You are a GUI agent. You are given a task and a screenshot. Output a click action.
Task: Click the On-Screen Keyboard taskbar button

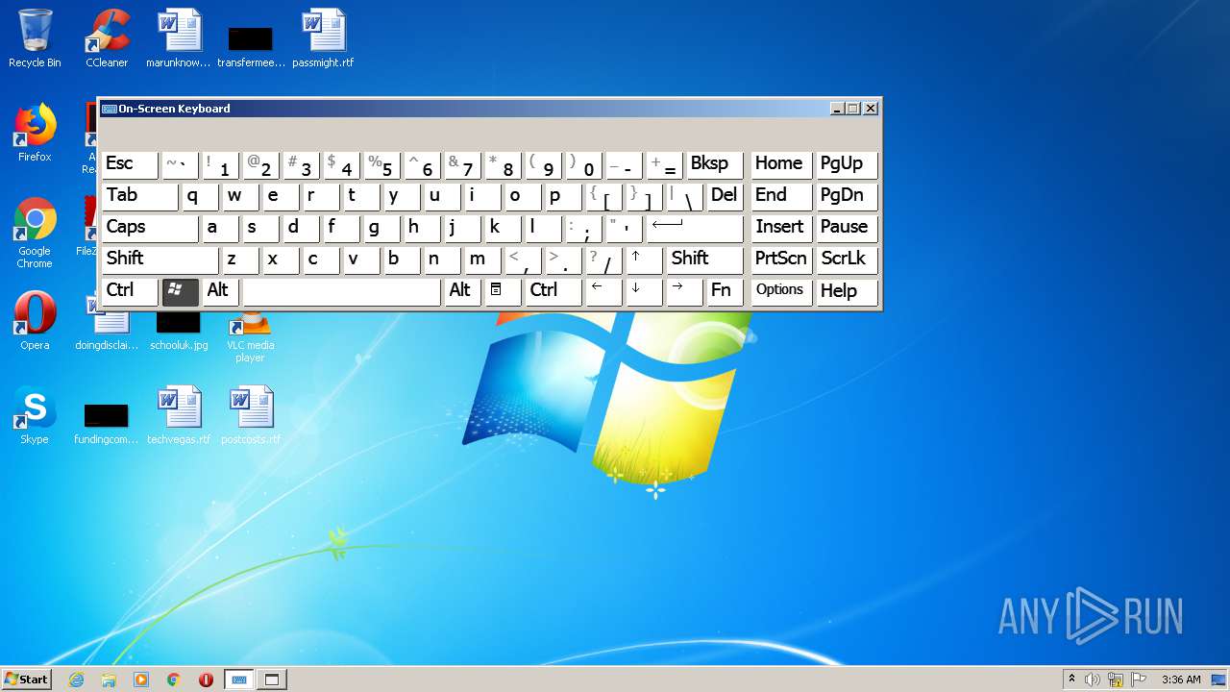(239, 680)
